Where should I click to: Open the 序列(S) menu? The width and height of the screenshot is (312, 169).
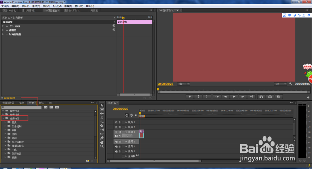46,6
